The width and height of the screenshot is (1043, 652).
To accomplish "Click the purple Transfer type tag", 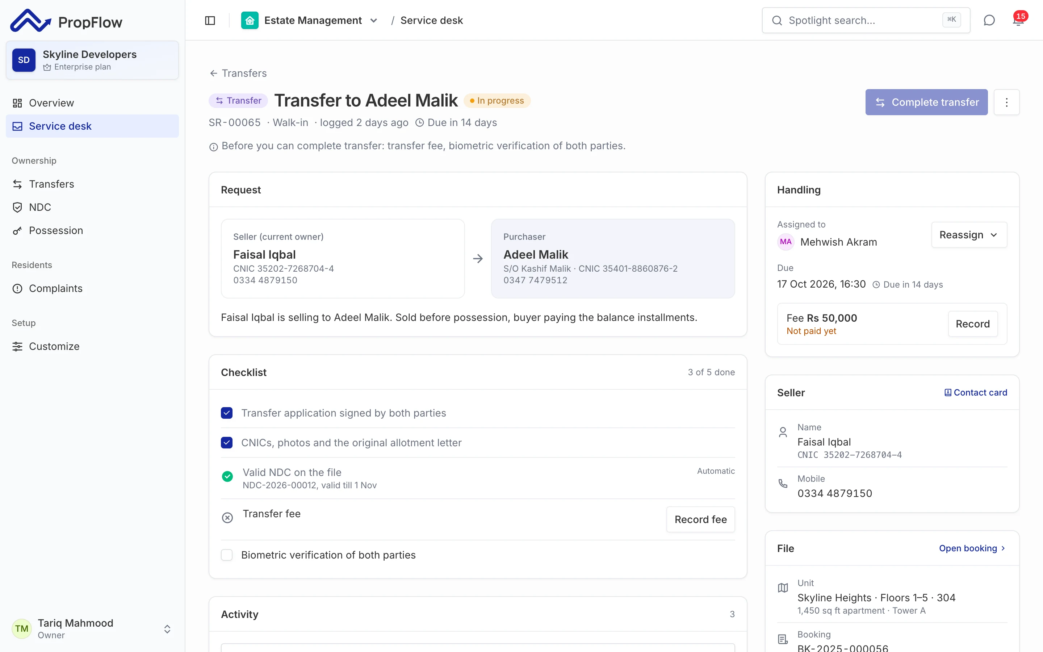I will 238,100.
